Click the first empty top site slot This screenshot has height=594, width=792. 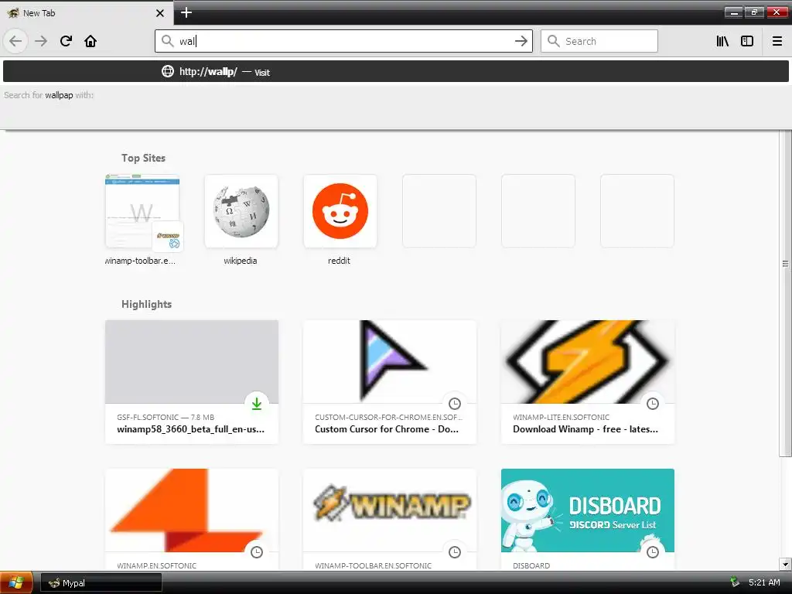[439, 211]
